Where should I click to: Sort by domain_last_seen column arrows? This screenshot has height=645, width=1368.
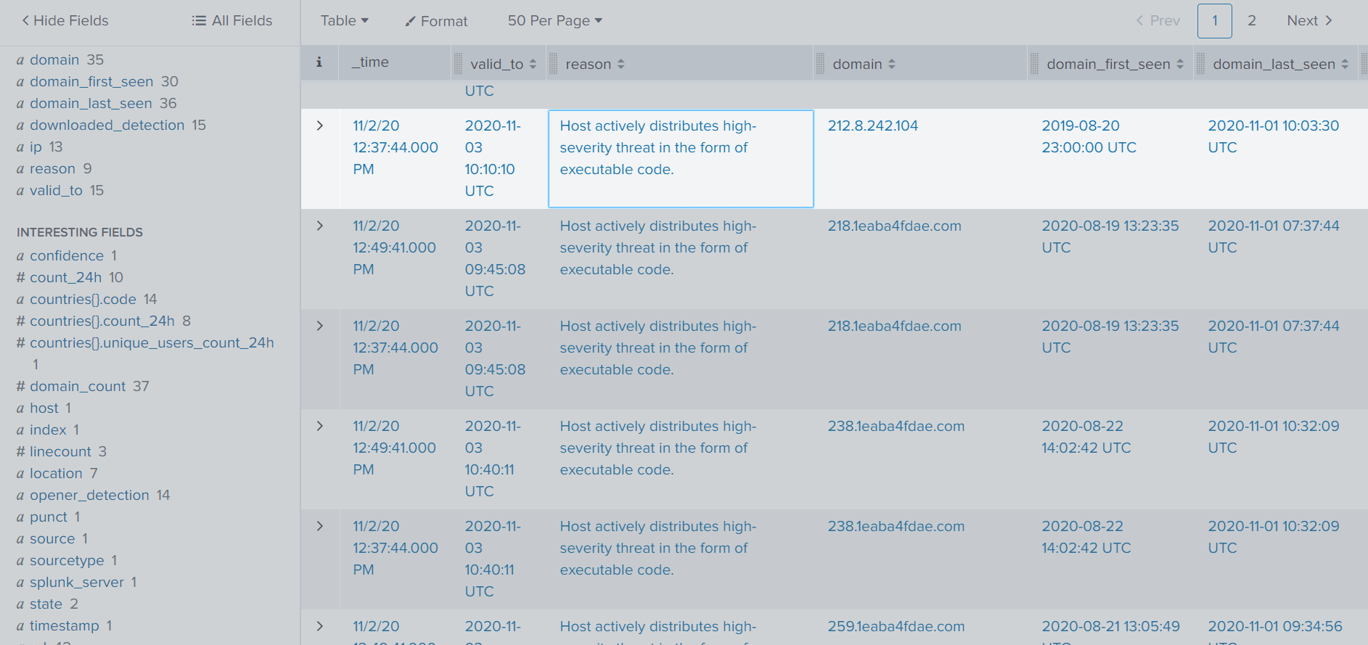click(1344, 65)
